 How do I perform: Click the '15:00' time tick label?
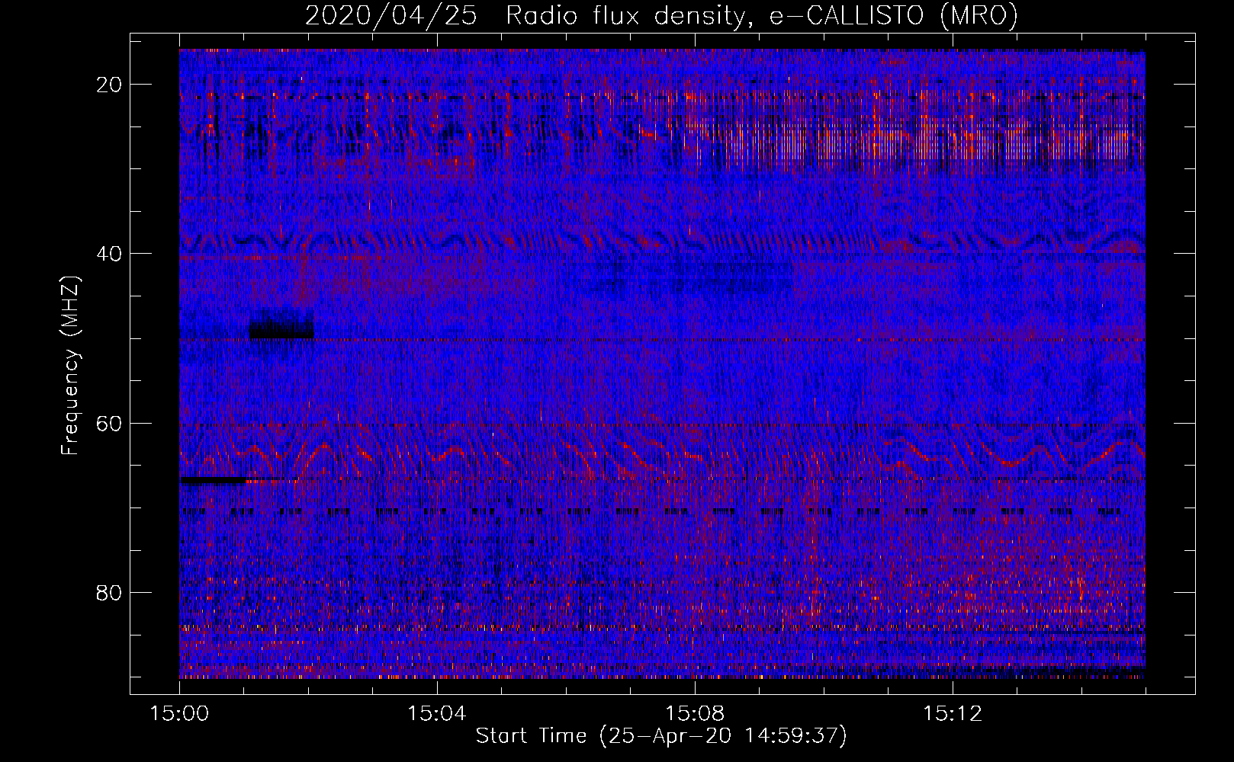[179, 714]
